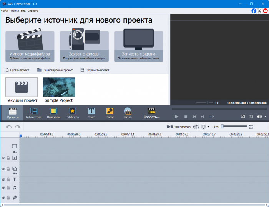Click the Создать... produce video button

151,113
